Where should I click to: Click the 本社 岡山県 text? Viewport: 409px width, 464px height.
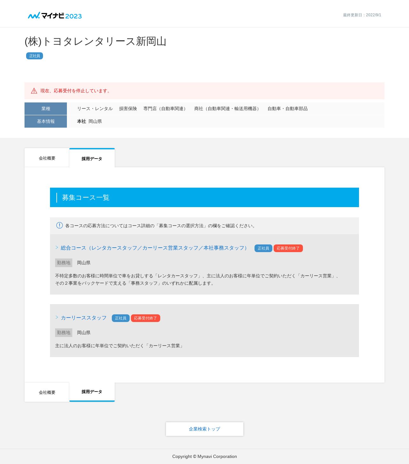pyautogui.click(x=90, y=122)
